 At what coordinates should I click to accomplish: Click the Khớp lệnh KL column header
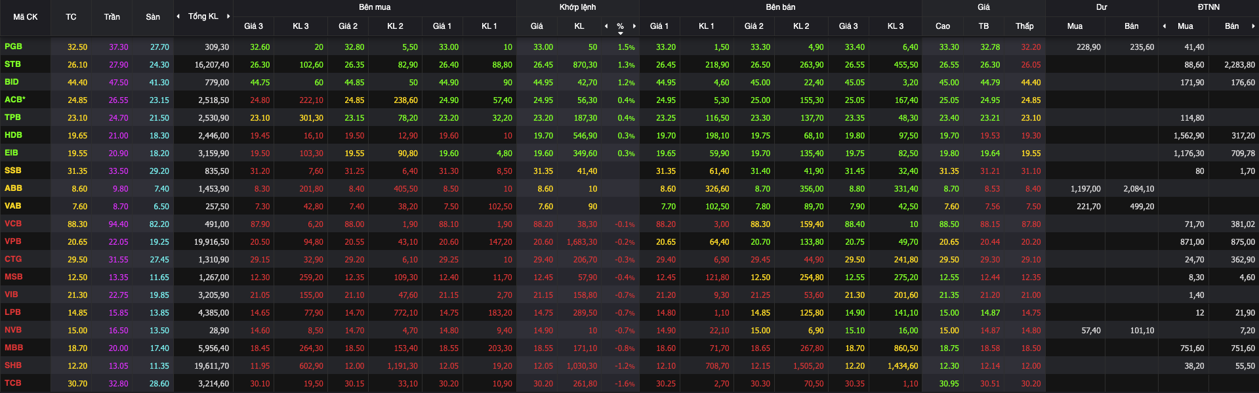[x=579, y=26]
